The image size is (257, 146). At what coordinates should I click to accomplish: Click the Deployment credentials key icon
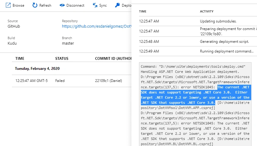point(117,5)
